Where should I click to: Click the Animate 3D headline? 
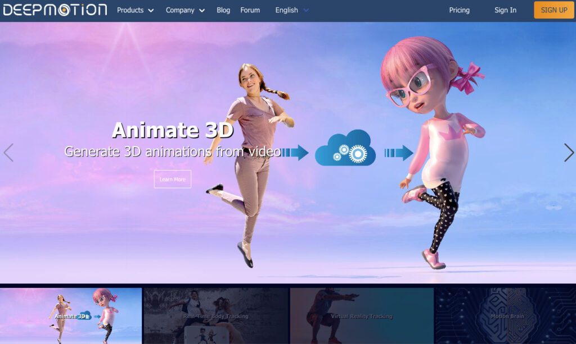tap(173, 130)
